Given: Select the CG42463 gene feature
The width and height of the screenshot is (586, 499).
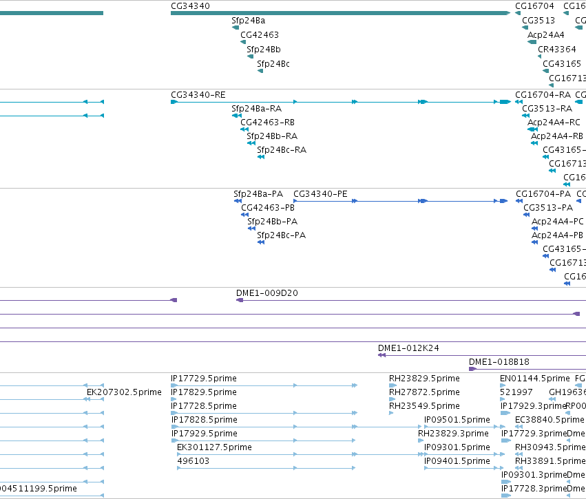Looking at the screenshot, I should [243, 42].
